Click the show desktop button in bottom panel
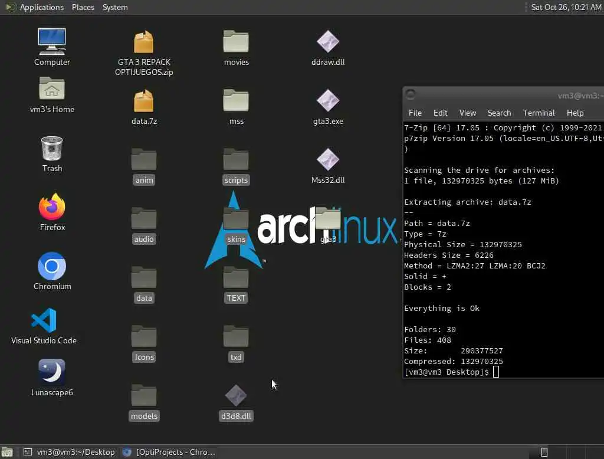 coord(7,452)
